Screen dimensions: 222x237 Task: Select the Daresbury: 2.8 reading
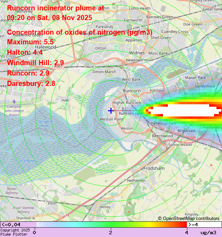31,84
